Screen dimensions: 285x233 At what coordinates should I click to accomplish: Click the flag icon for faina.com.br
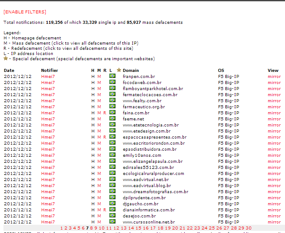112,112
